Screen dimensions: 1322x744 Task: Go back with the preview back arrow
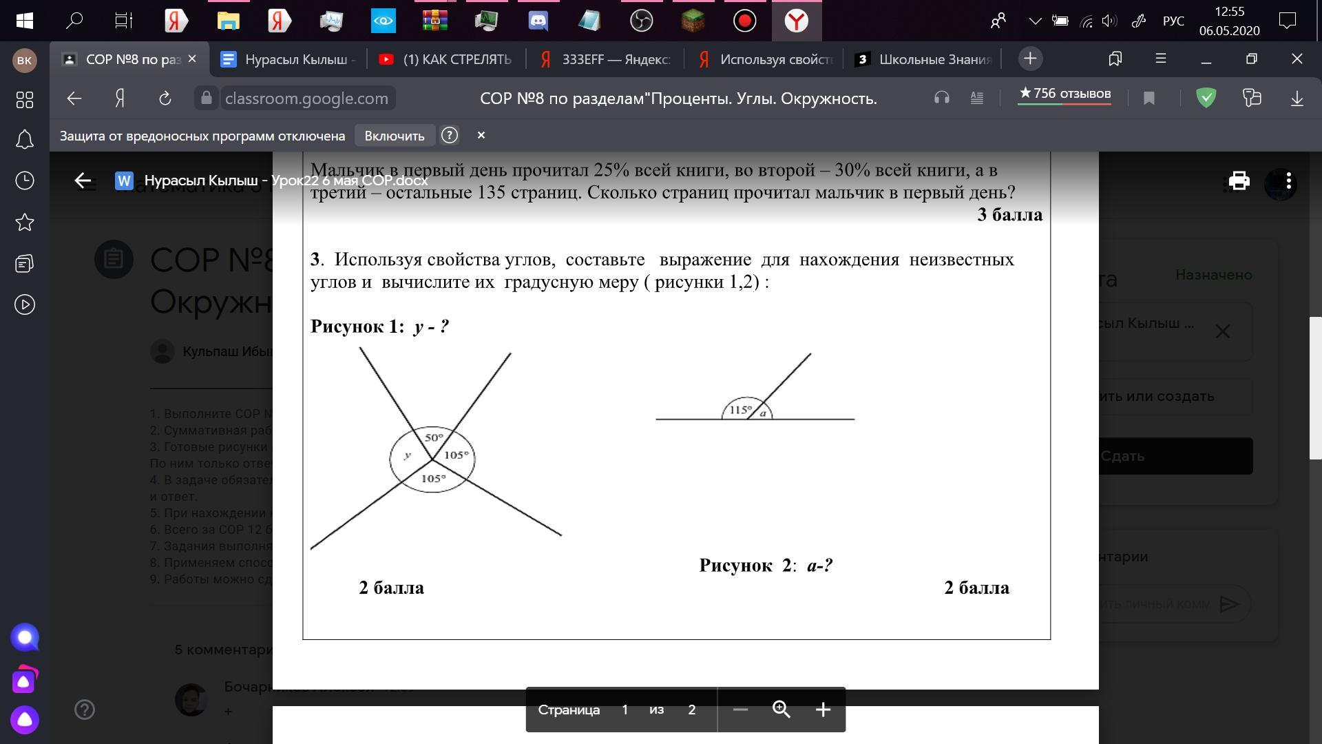click(83, 180)
